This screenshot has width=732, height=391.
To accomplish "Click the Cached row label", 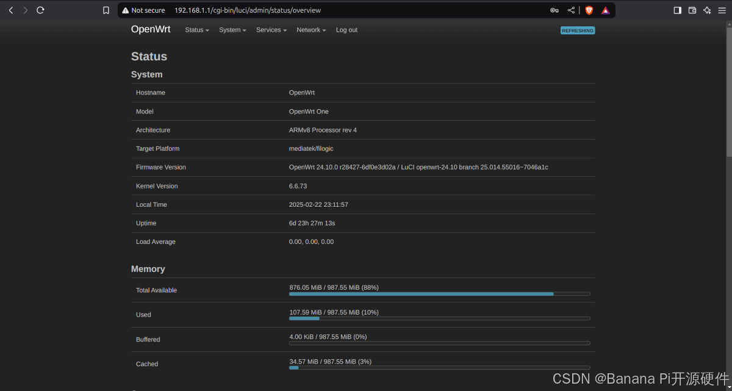I will (x=147, y=364).
